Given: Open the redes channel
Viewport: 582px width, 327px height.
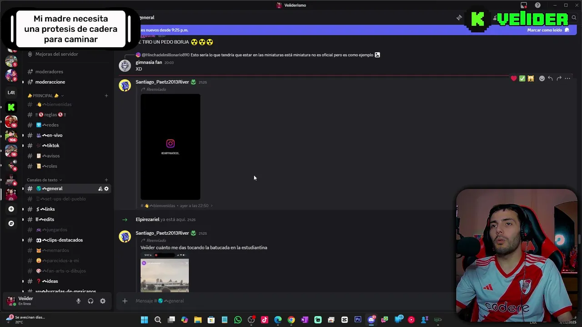Looking at the screenshot, I should 66,125.
